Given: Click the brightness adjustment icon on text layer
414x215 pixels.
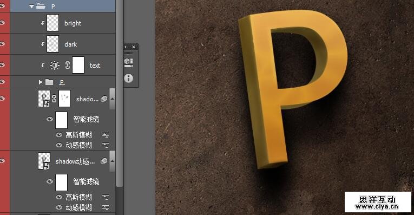Looking at the screenshot, I should click(55, 65).
